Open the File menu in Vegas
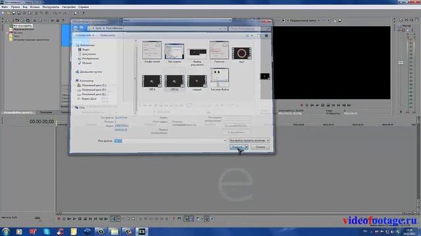Viewport: 421px width, 236px height. click(x=5, y=7)
